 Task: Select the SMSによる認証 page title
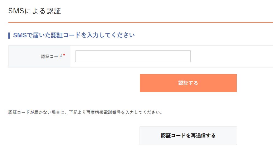pyautogui.click(x=34, y=11)
